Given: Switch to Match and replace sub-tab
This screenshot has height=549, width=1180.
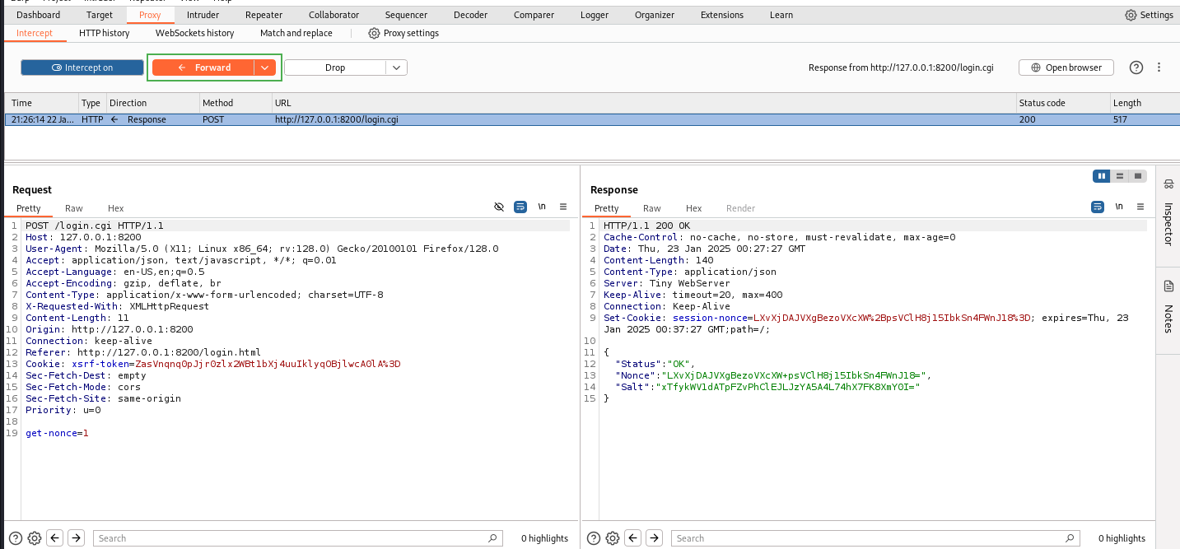Looking at the screenshot, I should pyautogui.click(x=296, y=33).
